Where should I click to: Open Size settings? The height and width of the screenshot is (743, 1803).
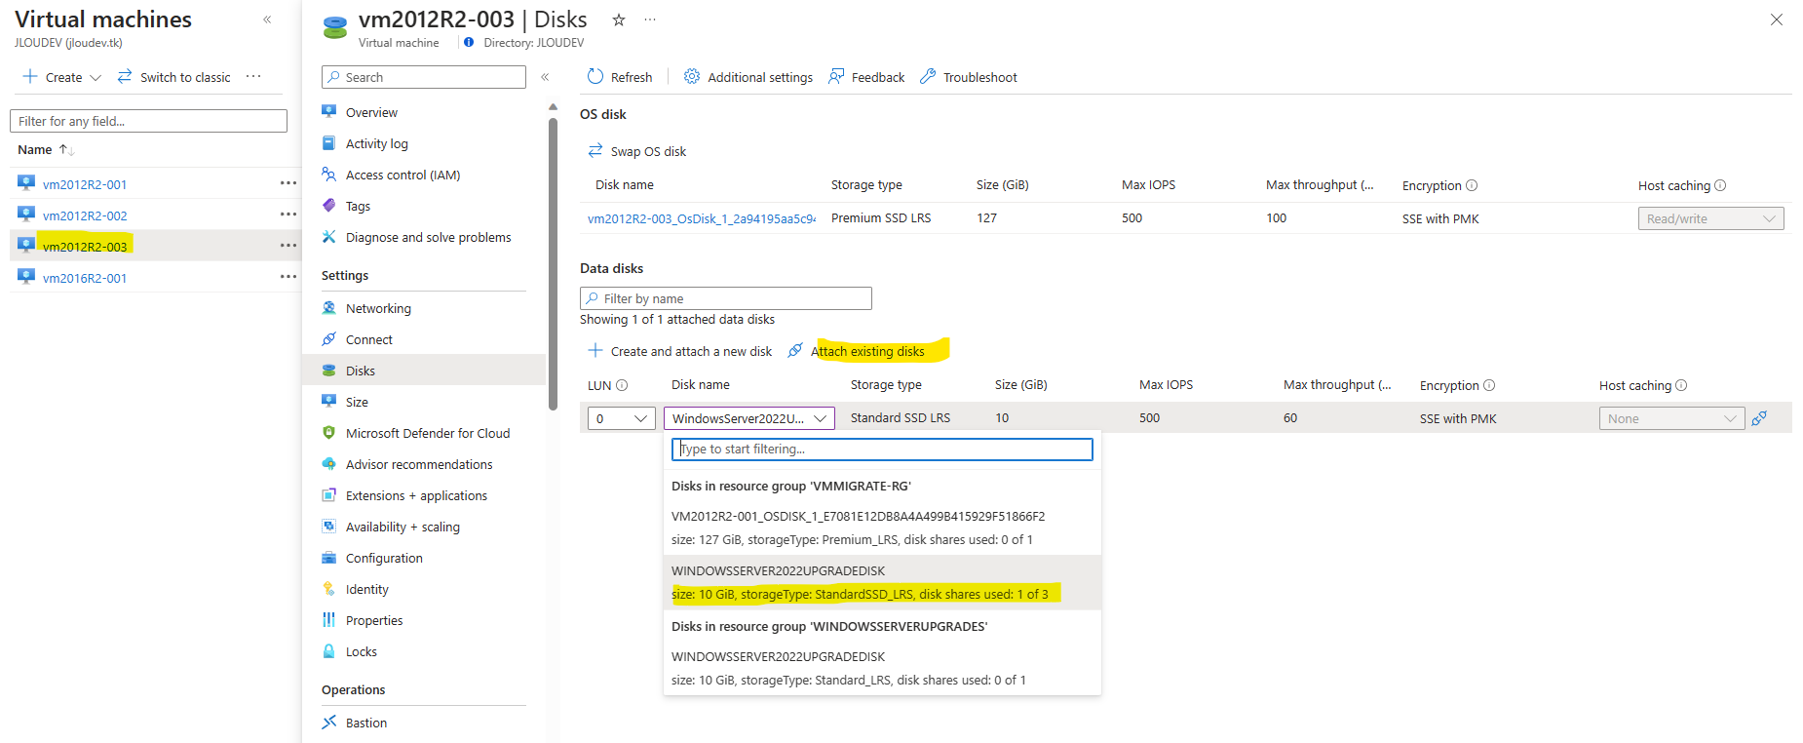coord(357,402)
